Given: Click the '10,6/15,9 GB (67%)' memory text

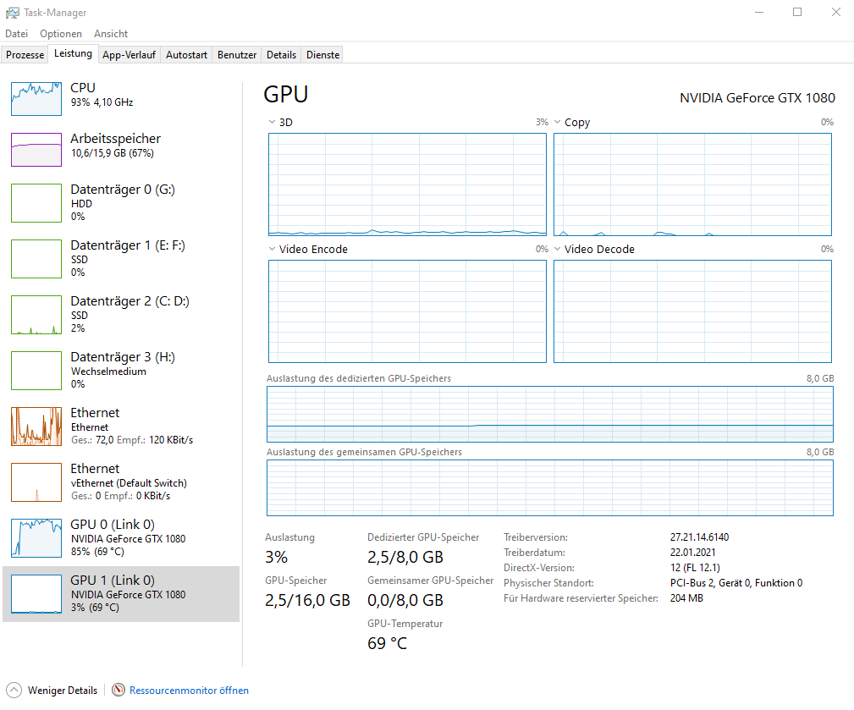Looking at the screenshot, I should tap(113, 153).
